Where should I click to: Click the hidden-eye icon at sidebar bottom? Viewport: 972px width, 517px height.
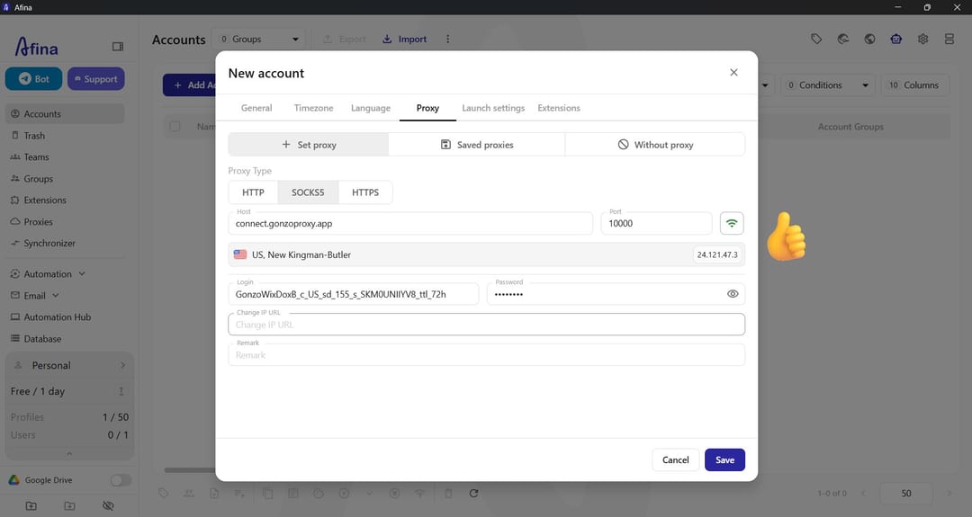(107, 506)
